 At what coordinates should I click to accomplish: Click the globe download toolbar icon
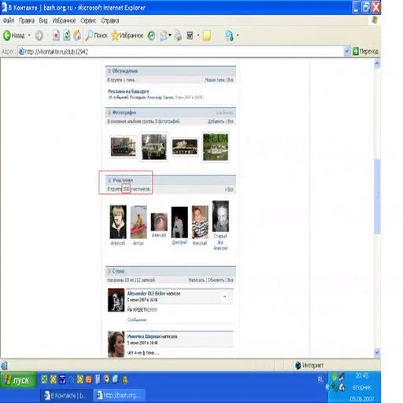229,35
